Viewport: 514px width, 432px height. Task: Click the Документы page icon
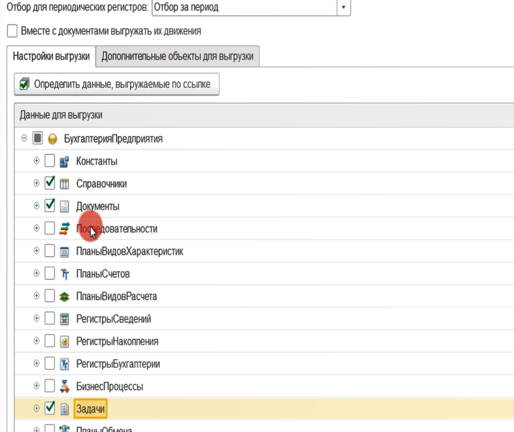click(x=64, y=206)
